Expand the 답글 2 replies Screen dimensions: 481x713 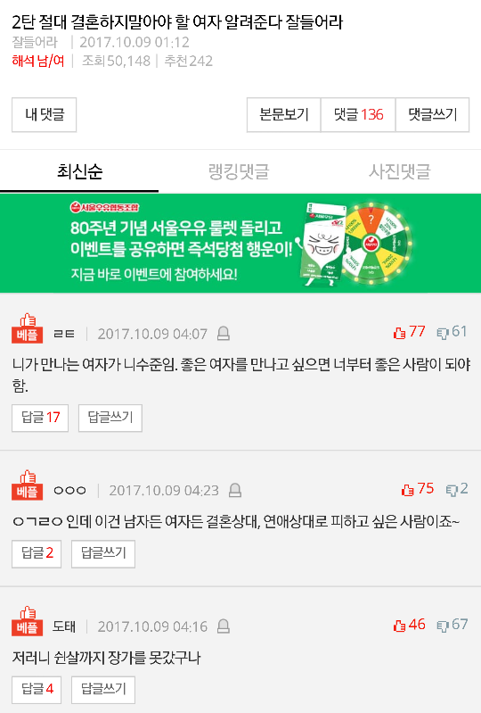coord(37,554)
